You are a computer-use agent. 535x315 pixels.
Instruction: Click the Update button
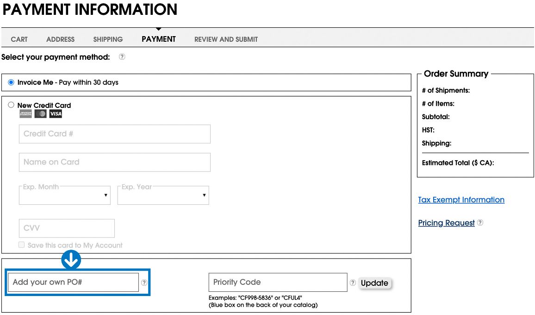click(x=375, y=283)
